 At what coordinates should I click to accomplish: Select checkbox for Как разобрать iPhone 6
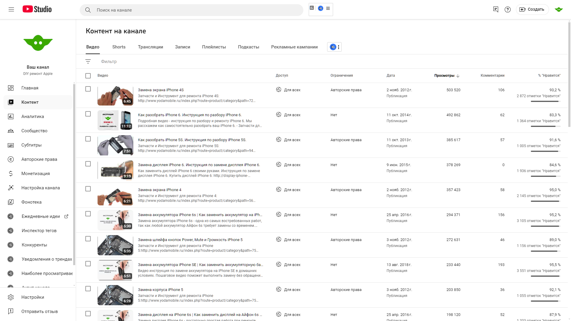[x=88, y=114]
